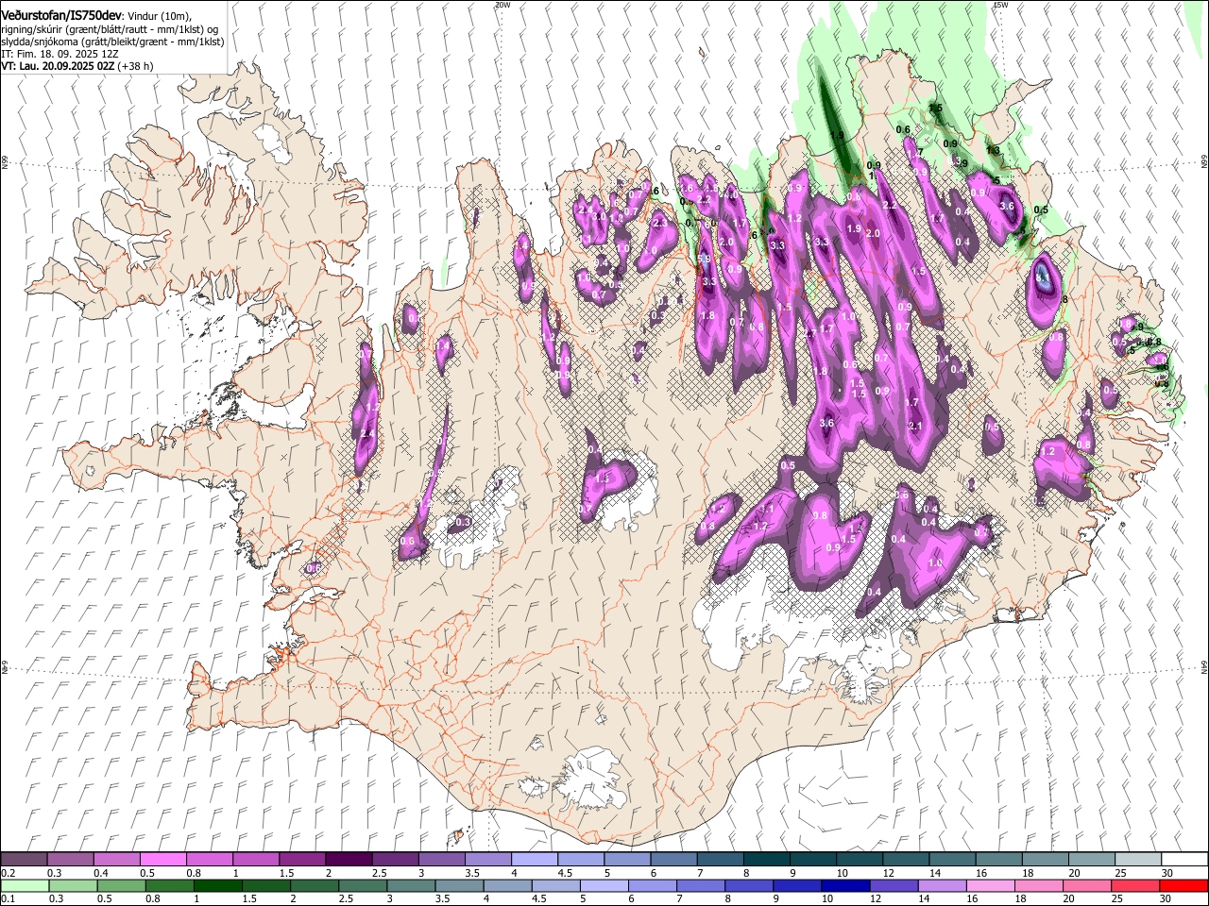Pick the snow legend swatch labelled 10
The width and height of the screenshot is (1209, 906).
858,860
